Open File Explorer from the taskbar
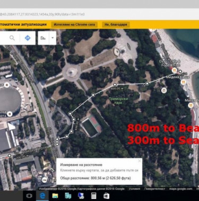This screenshot has width=199, height=201. coord(55,196)
